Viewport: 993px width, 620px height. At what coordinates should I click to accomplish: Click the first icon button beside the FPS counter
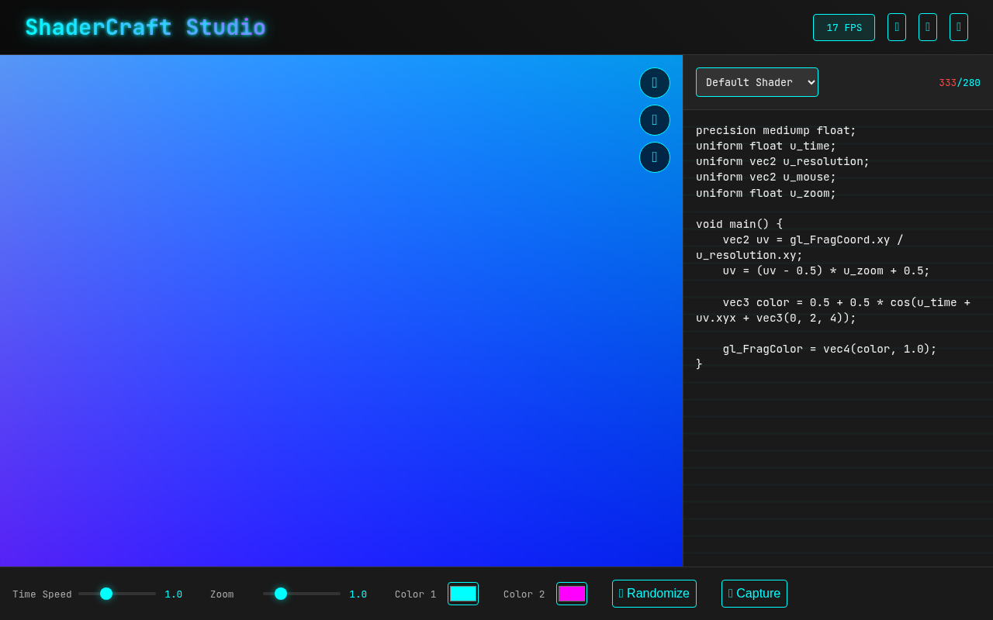click(896, 27)
